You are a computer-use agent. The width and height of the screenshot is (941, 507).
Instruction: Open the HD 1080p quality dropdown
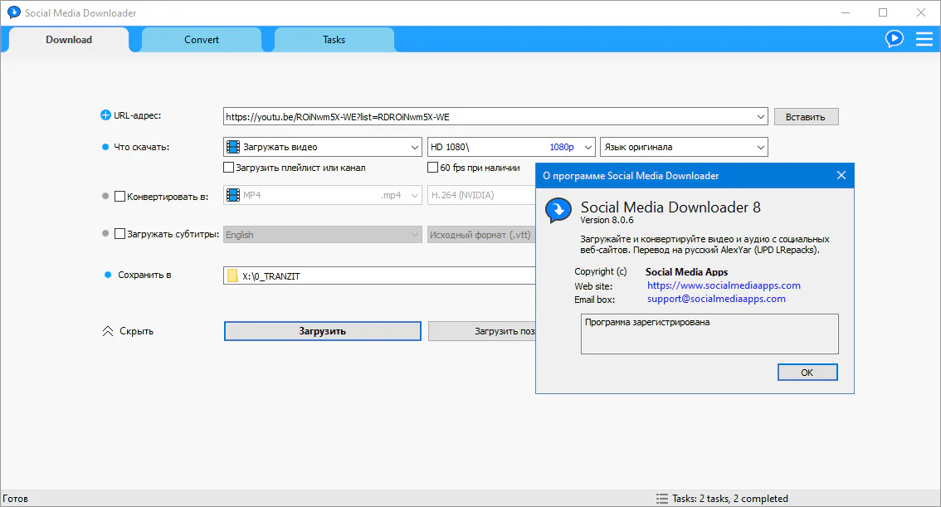click(x=511, y=147)
